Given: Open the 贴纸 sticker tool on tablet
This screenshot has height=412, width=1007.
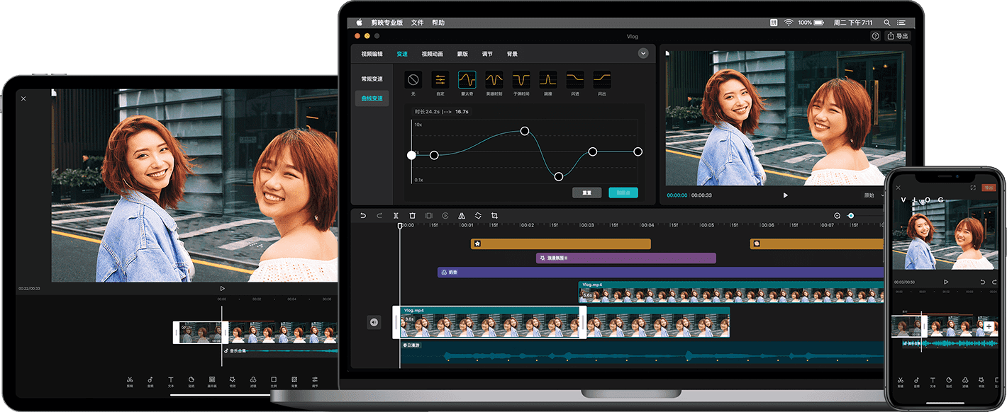Looking at the screenshot, I should click(191, 382).
